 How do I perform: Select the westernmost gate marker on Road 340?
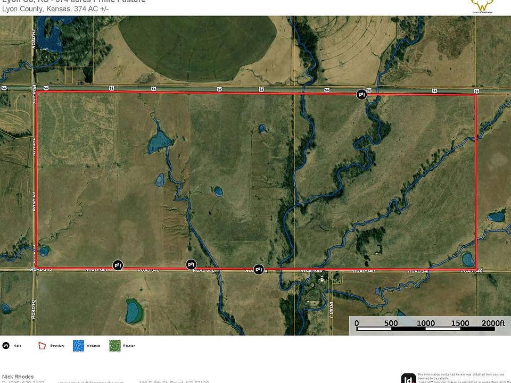pyautogui.click(x=118, y=264)
